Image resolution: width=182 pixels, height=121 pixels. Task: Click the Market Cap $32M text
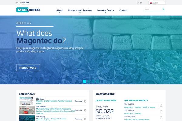click(103, 116)
